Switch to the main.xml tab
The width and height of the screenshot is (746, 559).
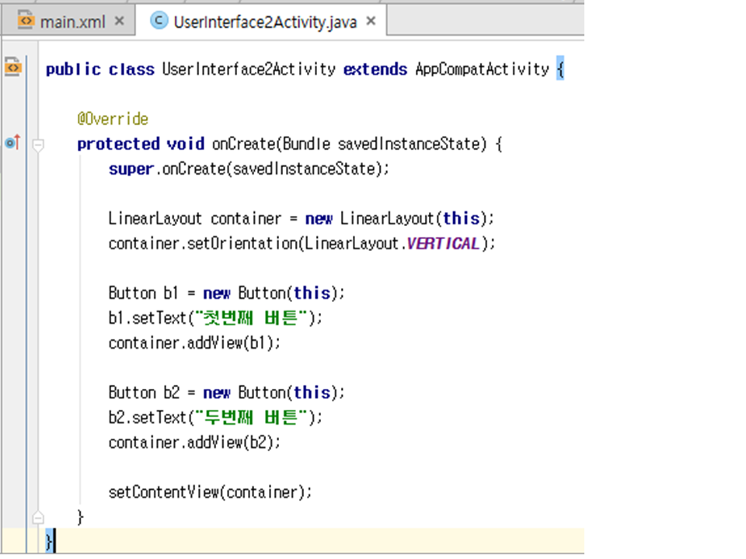71,22
